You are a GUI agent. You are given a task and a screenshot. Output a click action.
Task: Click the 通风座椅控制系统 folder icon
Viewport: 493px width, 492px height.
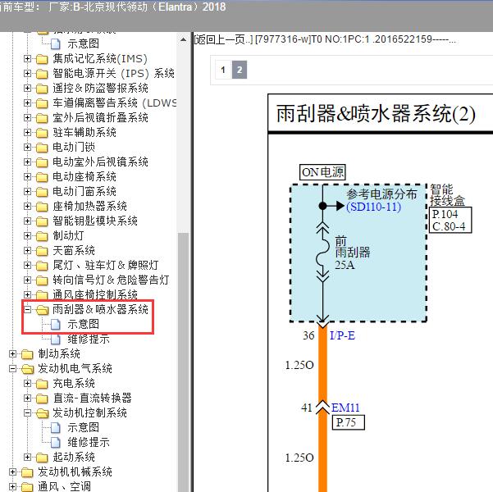pos(42,295)
